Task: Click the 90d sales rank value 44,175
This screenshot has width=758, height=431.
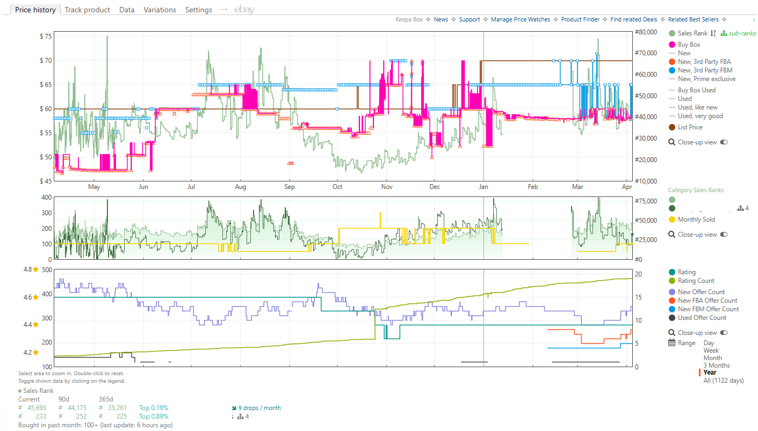Action: coord(76,408)
